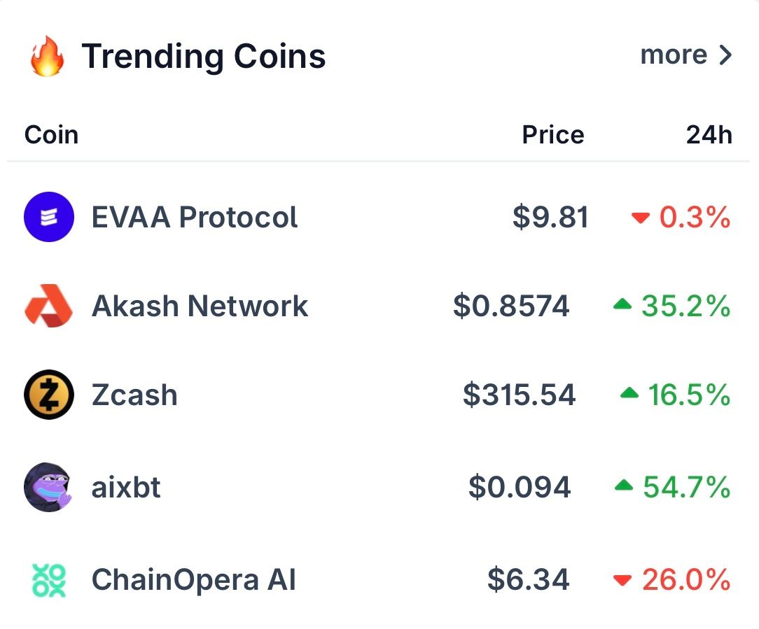Image resolution: width=759 pixels, height=629 pixels.
Task: Click the Trending Coins heading
Action: (203, 57)
